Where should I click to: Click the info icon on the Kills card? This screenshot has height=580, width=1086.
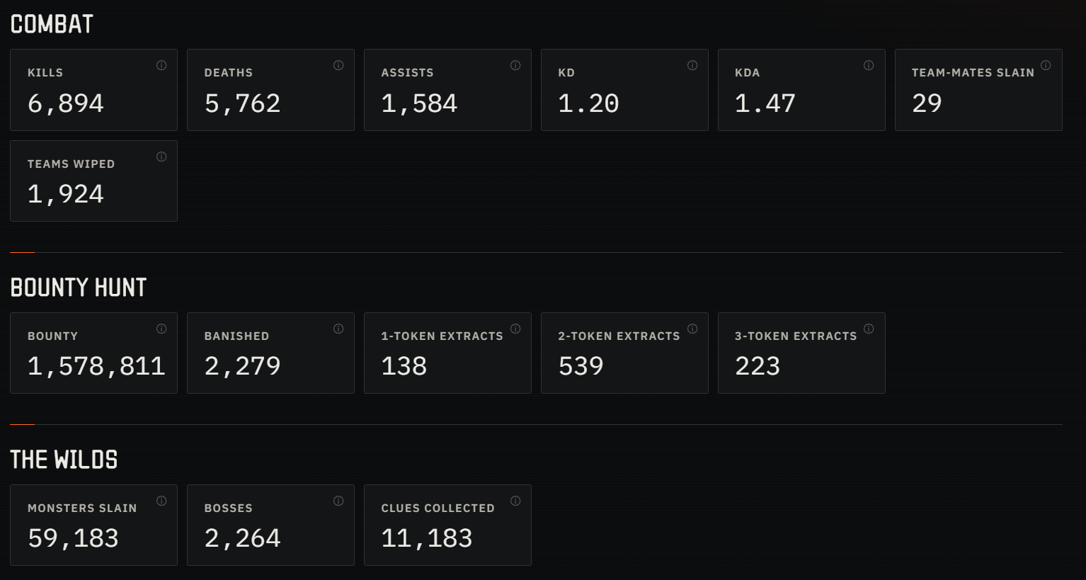[161, 65]
